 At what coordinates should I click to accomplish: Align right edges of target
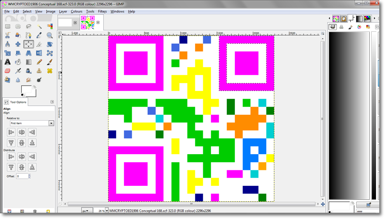coord(32,132)
